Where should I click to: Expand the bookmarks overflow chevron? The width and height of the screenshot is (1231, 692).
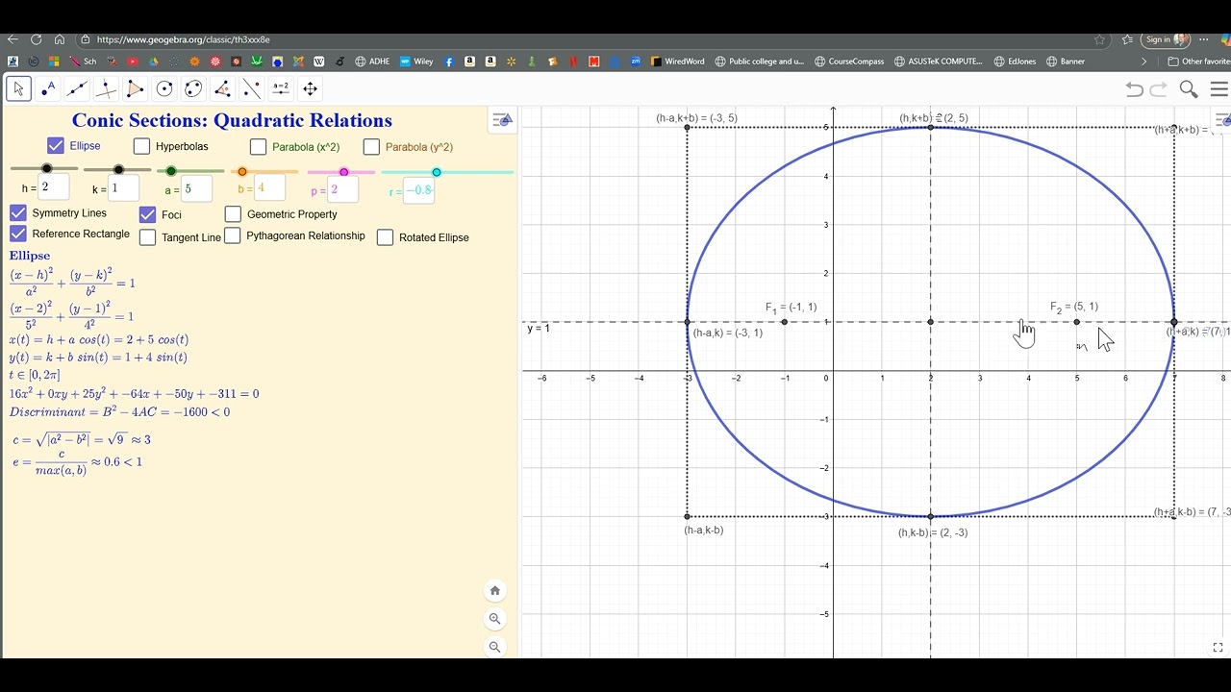[x=1143, y=62]
